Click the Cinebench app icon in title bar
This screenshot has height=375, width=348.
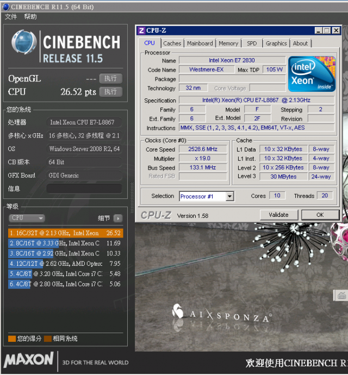6,7
